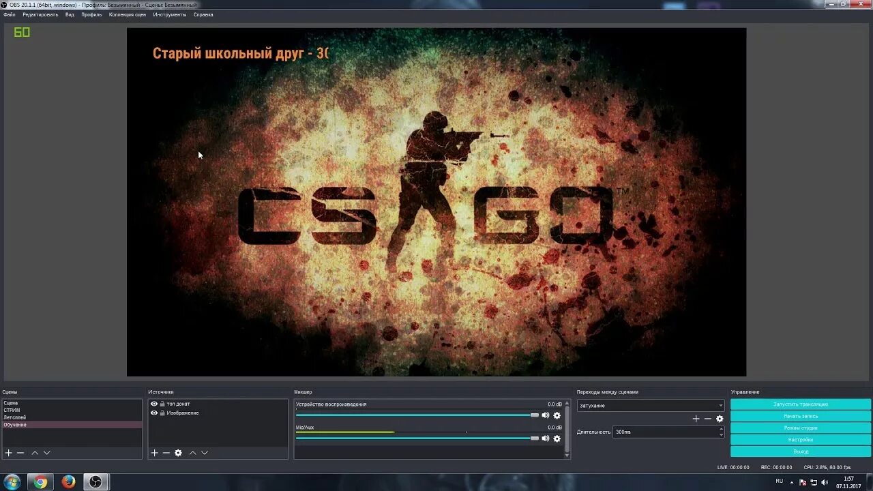Click the REC: 00:00:00 status text
The image size is (873, 491).
tap(776, 467)
